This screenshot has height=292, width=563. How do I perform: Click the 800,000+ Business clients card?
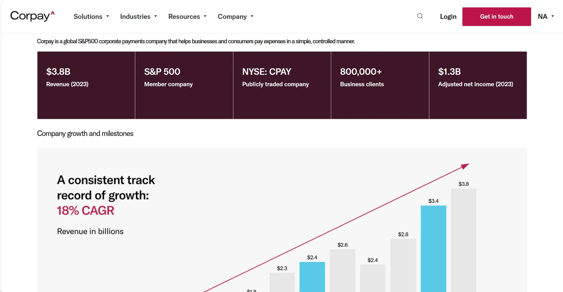(380, 85)
